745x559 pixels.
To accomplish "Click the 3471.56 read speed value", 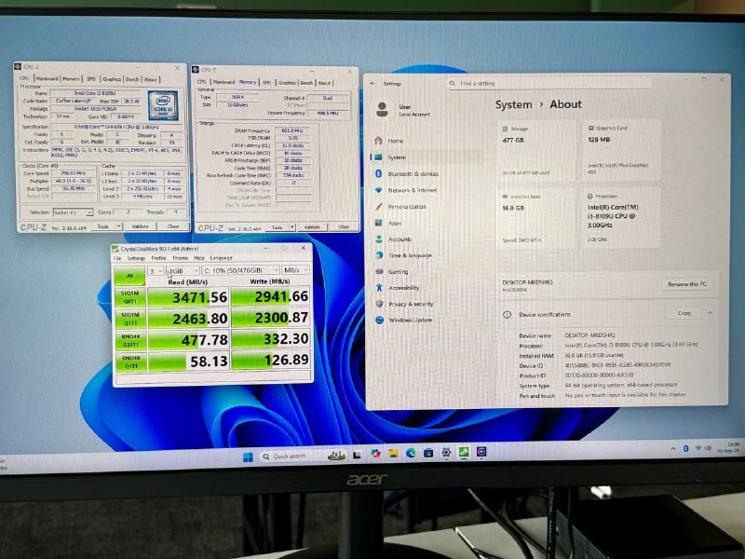I will (x=188, y=297).
